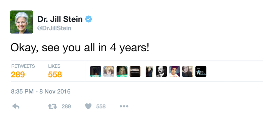Open the black-and-white mustached man avatar
The height and width of the screenshot is (125, 269).
[161, 71]
